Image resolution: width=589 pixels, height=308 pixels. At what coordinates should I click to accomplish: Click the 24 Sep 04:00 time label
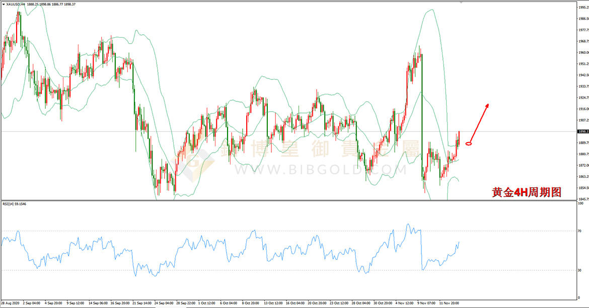pos(164,303)
